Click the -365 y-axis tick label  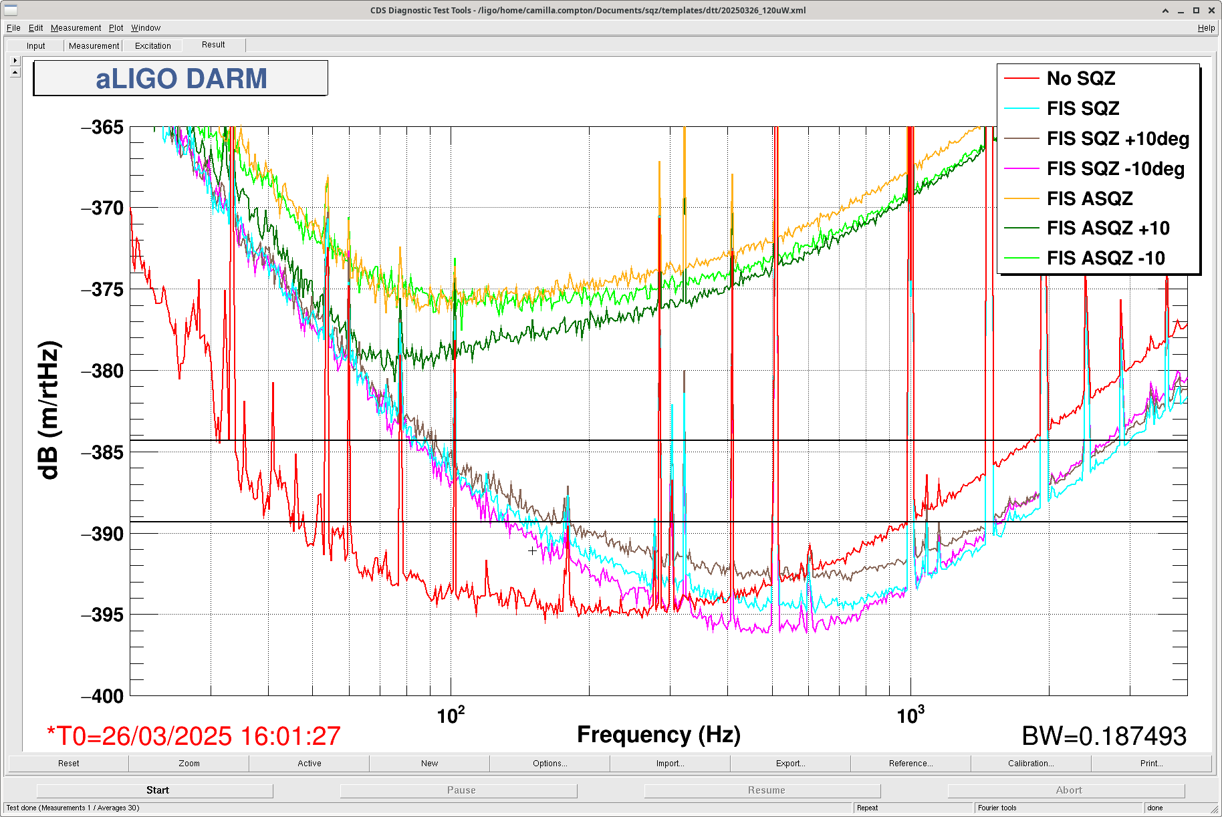102,127
